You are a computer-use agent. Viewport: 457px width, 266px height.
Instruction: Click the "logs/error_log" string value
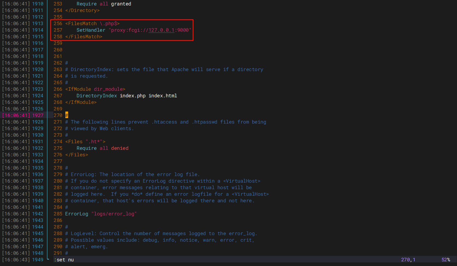tap(114, 214)
